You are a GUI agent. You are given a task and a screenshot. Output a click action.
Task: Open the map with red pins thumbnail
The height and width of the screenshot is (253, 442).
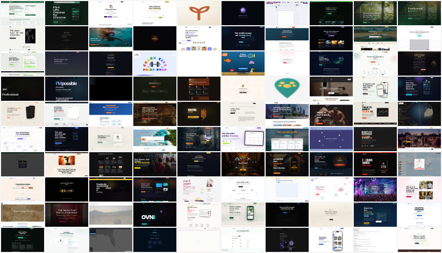point(419,165)
